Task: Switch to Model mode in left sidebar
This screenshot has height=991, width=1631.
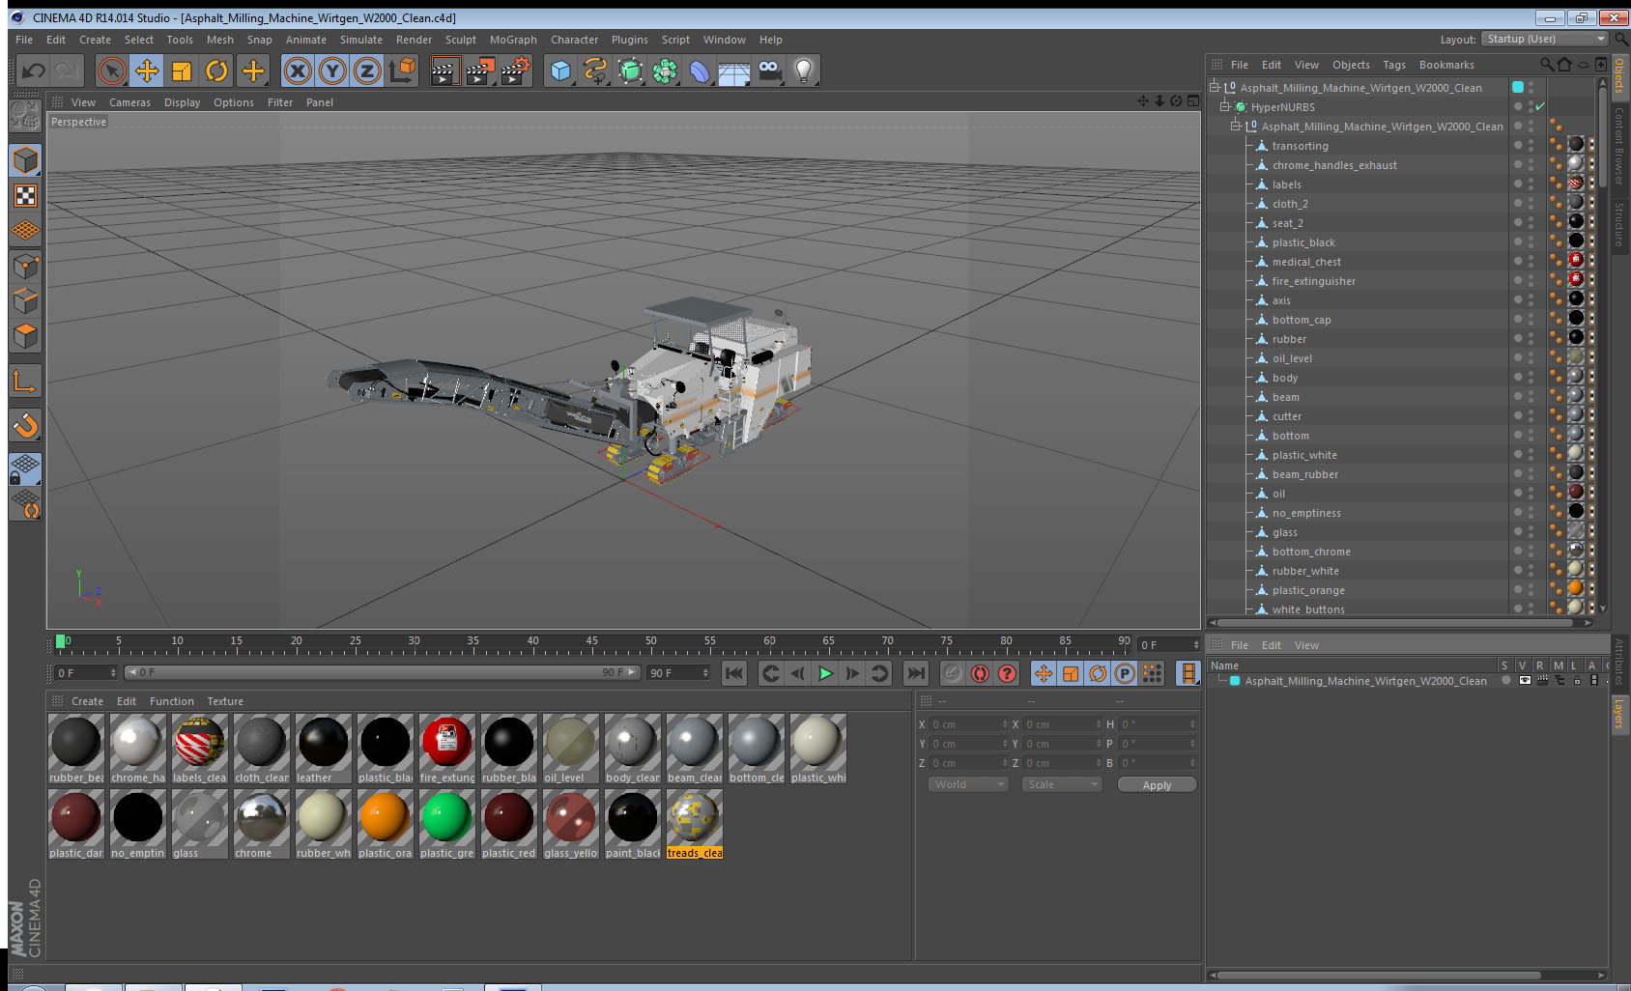Action: tap(25, 160)
